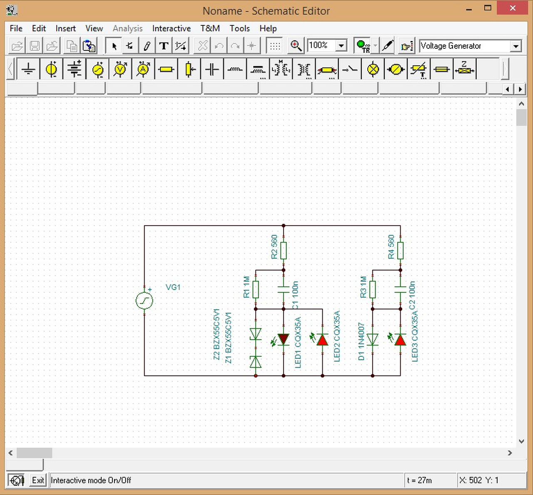This screenshot has width=533, height=495.
Task: Click the Copy icon in the toolbar
Action: (72, 46)
